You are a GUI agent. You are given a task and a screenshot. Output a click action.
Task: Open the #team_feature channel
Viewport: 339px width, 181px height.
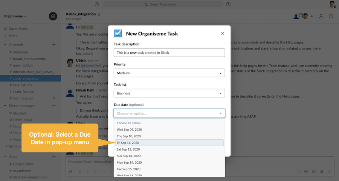point(24,92)
